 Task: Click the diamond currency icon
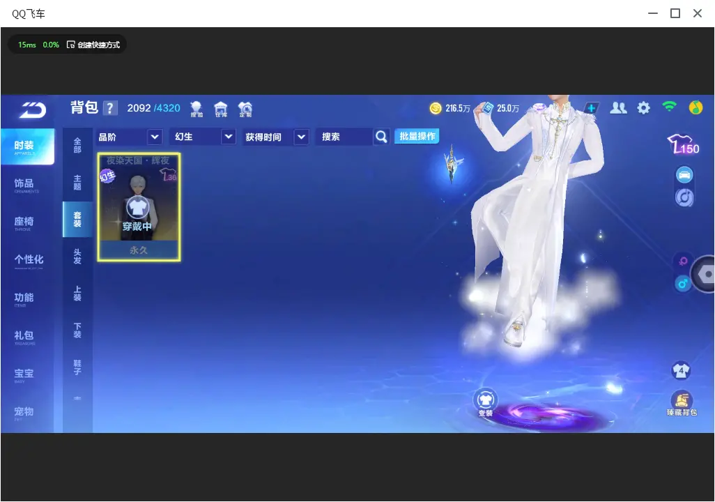(539, 107)
